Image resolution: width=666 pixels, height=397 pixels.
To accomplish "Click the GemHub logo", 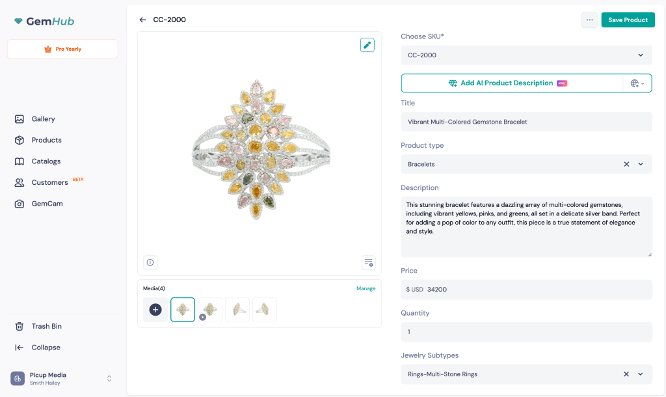I will [44, 20].
